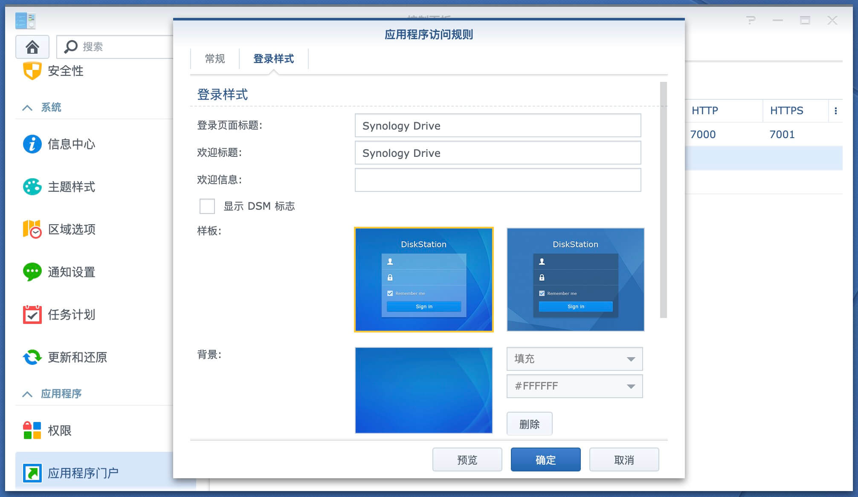Open Task Scheduler calendar icon

click(32, 315)
